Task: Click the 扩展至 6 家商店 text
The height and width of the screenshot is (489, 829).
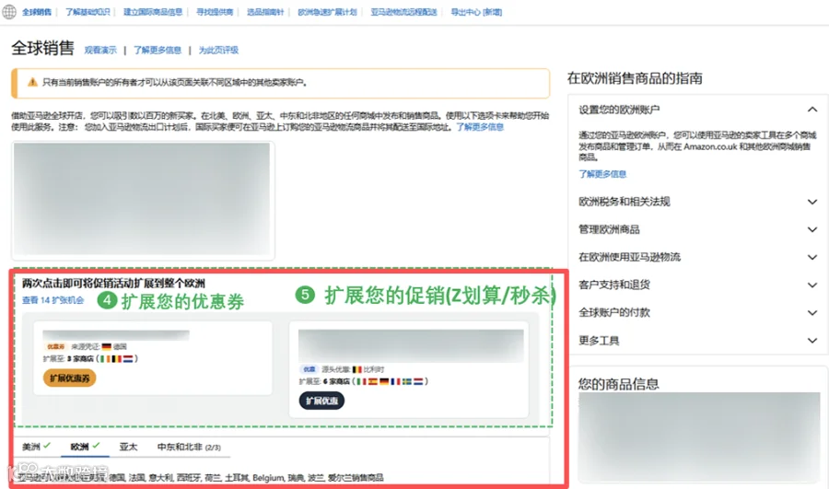Action: 324,381
